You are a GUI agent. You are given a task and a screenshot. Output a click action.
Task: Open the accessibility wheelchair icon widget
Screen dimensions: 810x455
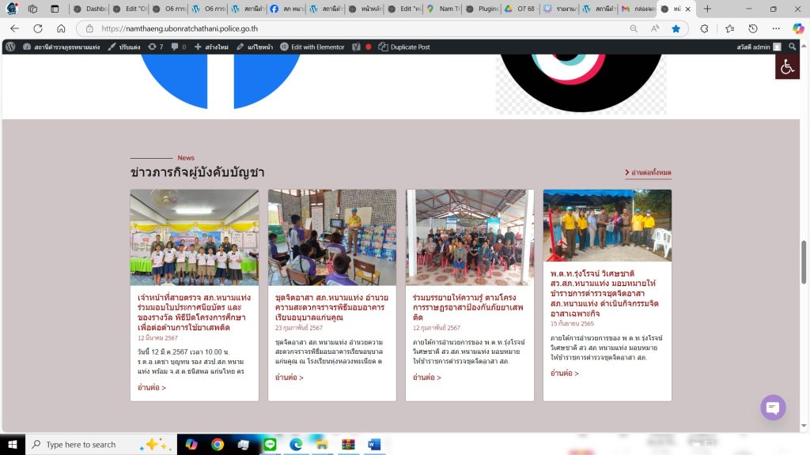click(x=787, y=67)
